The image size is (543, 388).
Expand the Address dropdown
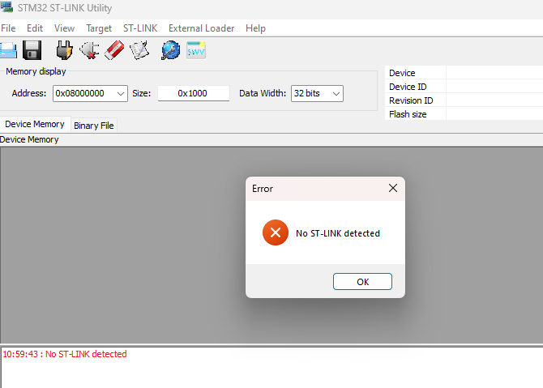[121, 94]
